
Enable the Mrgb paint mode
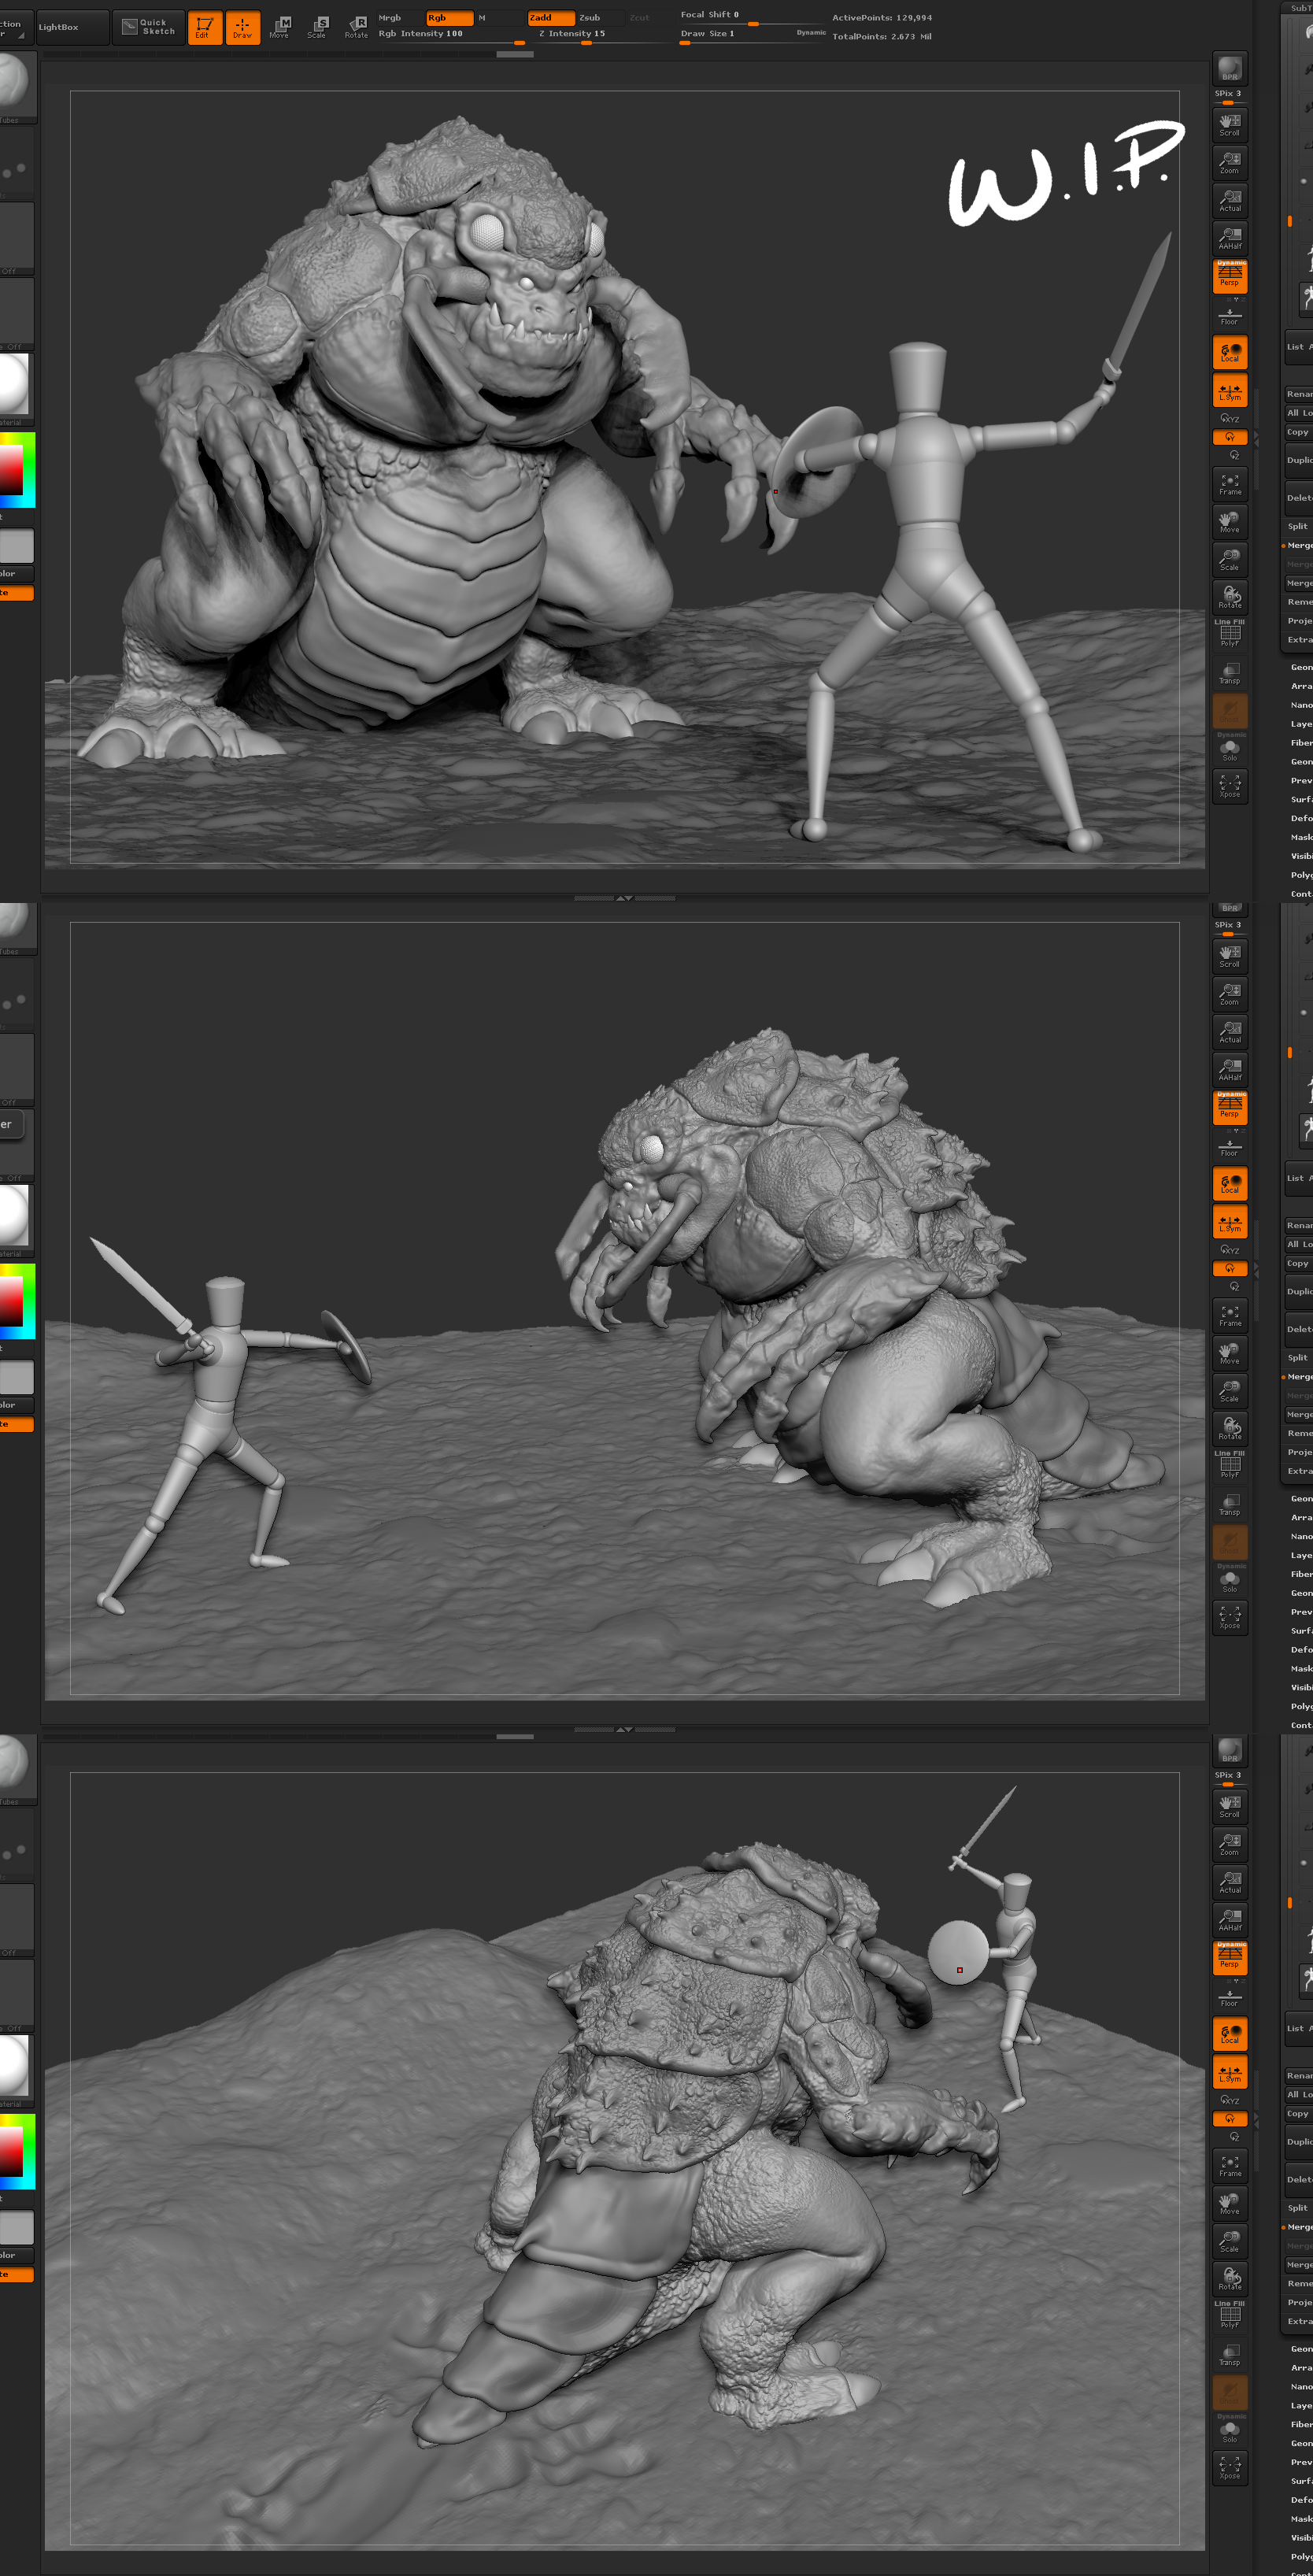[x=400, y=18]
